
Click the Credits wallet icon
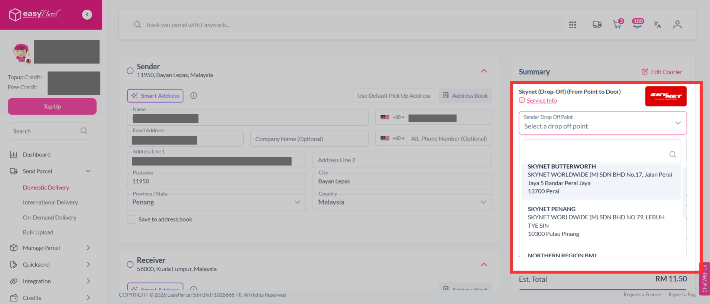point(14,298)
